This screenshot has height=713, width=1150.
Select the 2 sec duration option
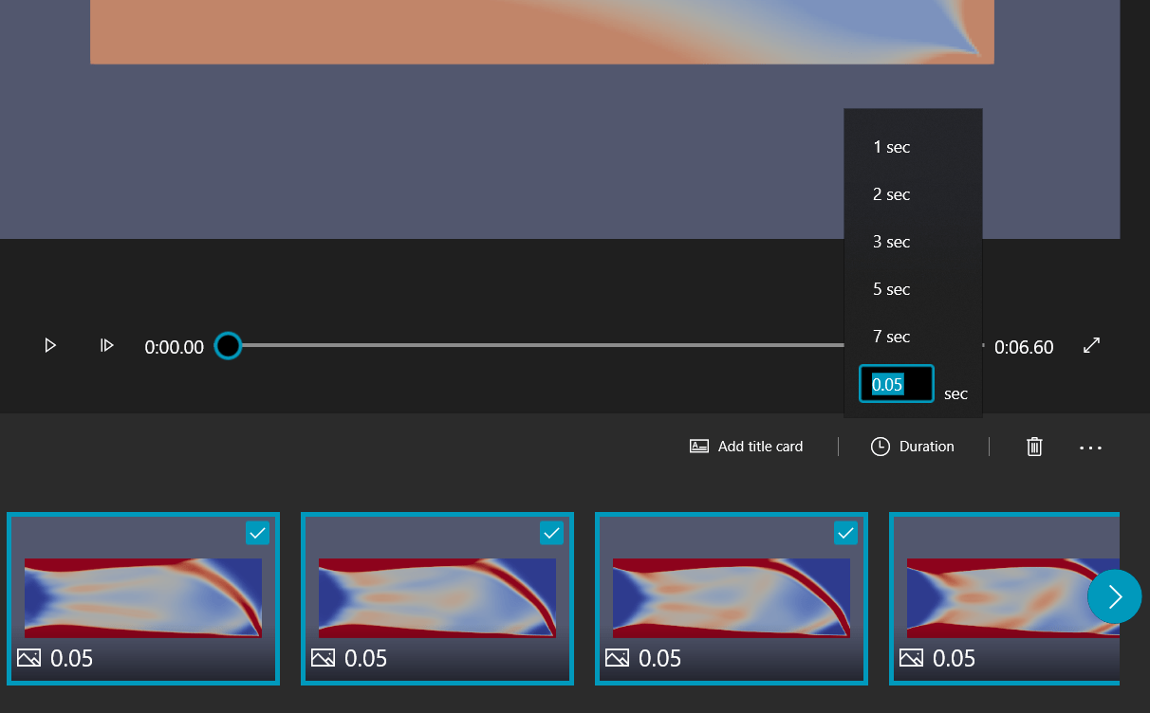(892, 194)
